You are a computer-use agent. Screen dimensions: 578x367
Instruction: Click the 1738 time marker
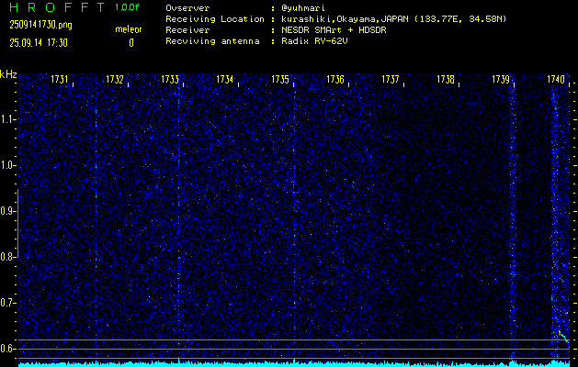tap(446, 79)
